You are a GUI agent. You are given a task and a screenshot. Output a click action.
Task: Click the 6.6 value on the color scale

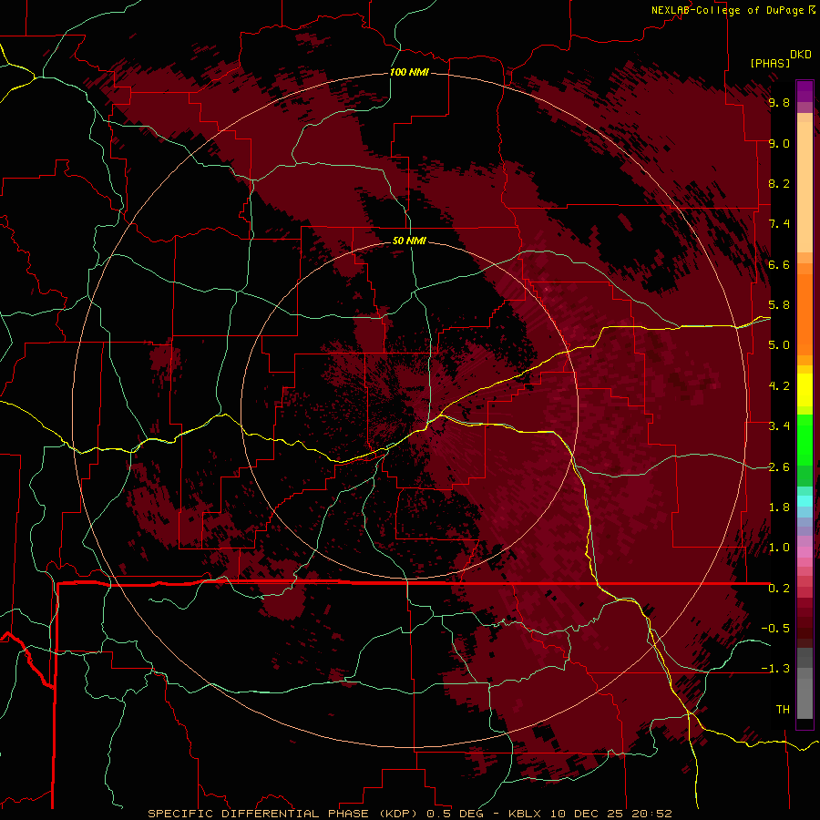[x=779, y=264]
